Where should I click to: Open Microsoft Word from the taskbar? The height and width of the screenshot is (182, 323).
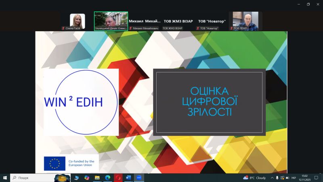tap(128, 178)
